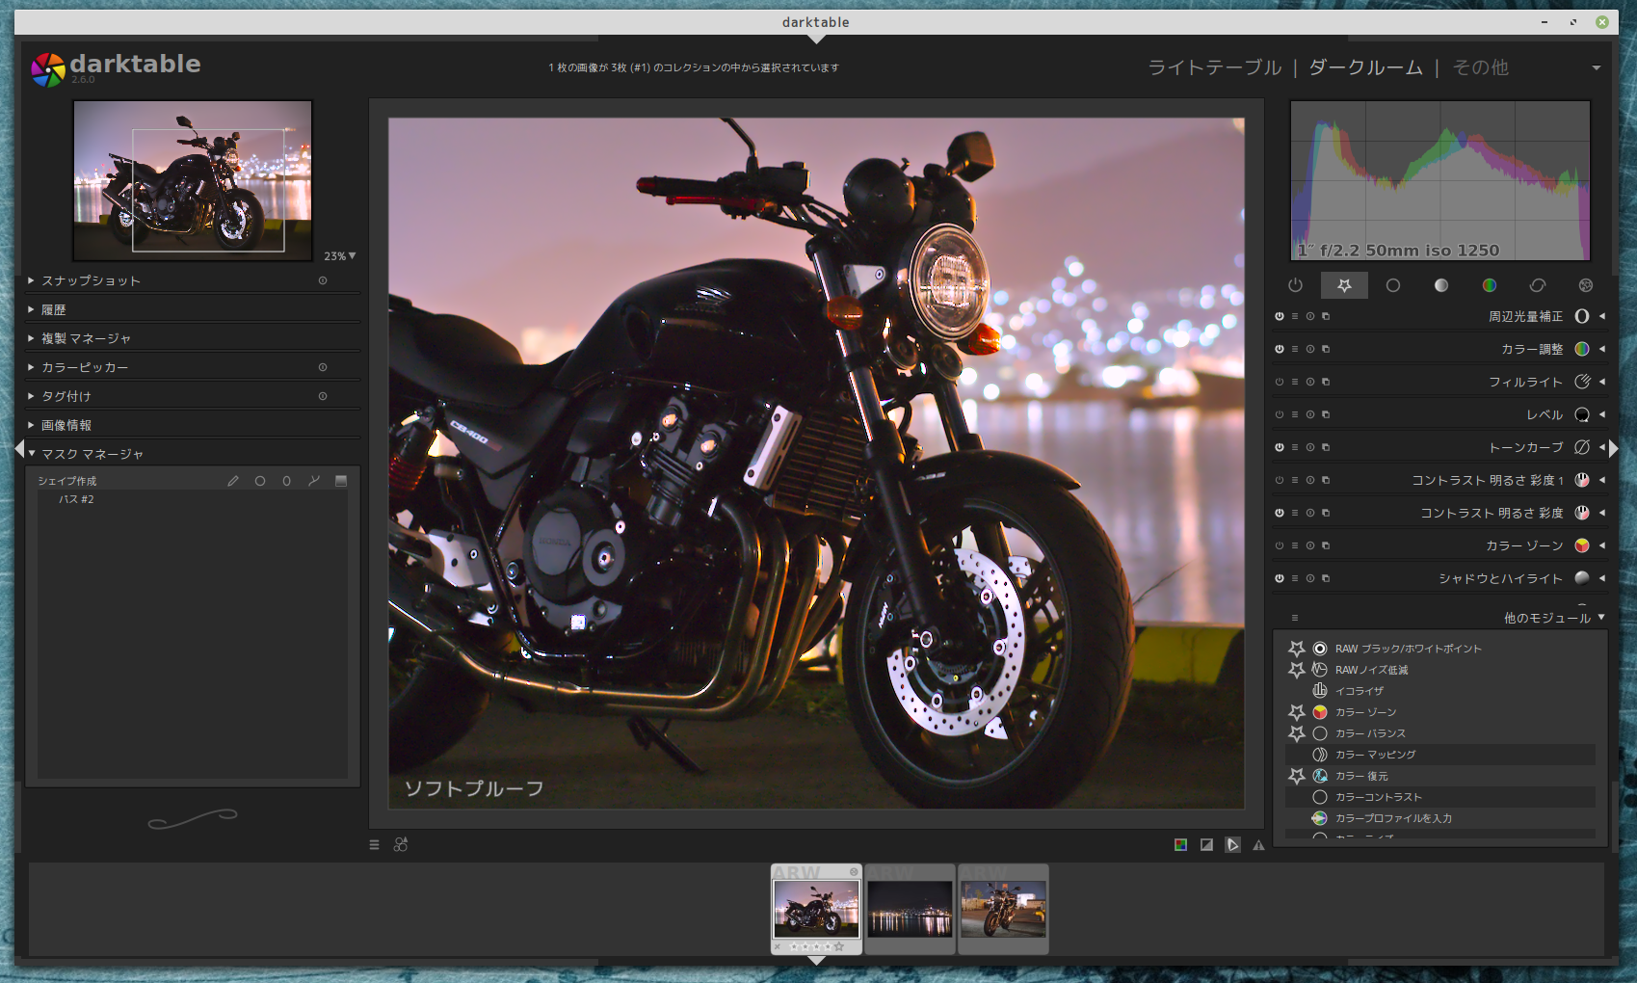The height and width of the screenshot is (983, 1637).
Task: Select the night skyline filmstrip thumbnail
Action: click(x=910, y=909)
